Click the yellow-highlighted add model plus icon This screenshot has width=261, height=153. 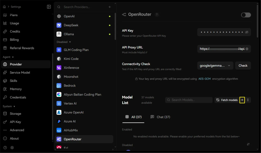[x=242, y=100]
